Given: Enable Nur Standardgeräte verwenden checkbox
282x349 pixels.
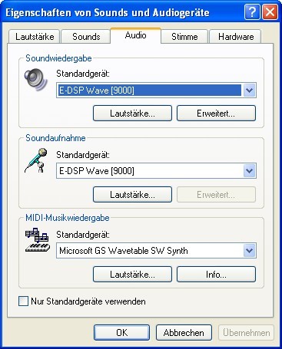Looking at the screenshot, I should tap(23, 301).
